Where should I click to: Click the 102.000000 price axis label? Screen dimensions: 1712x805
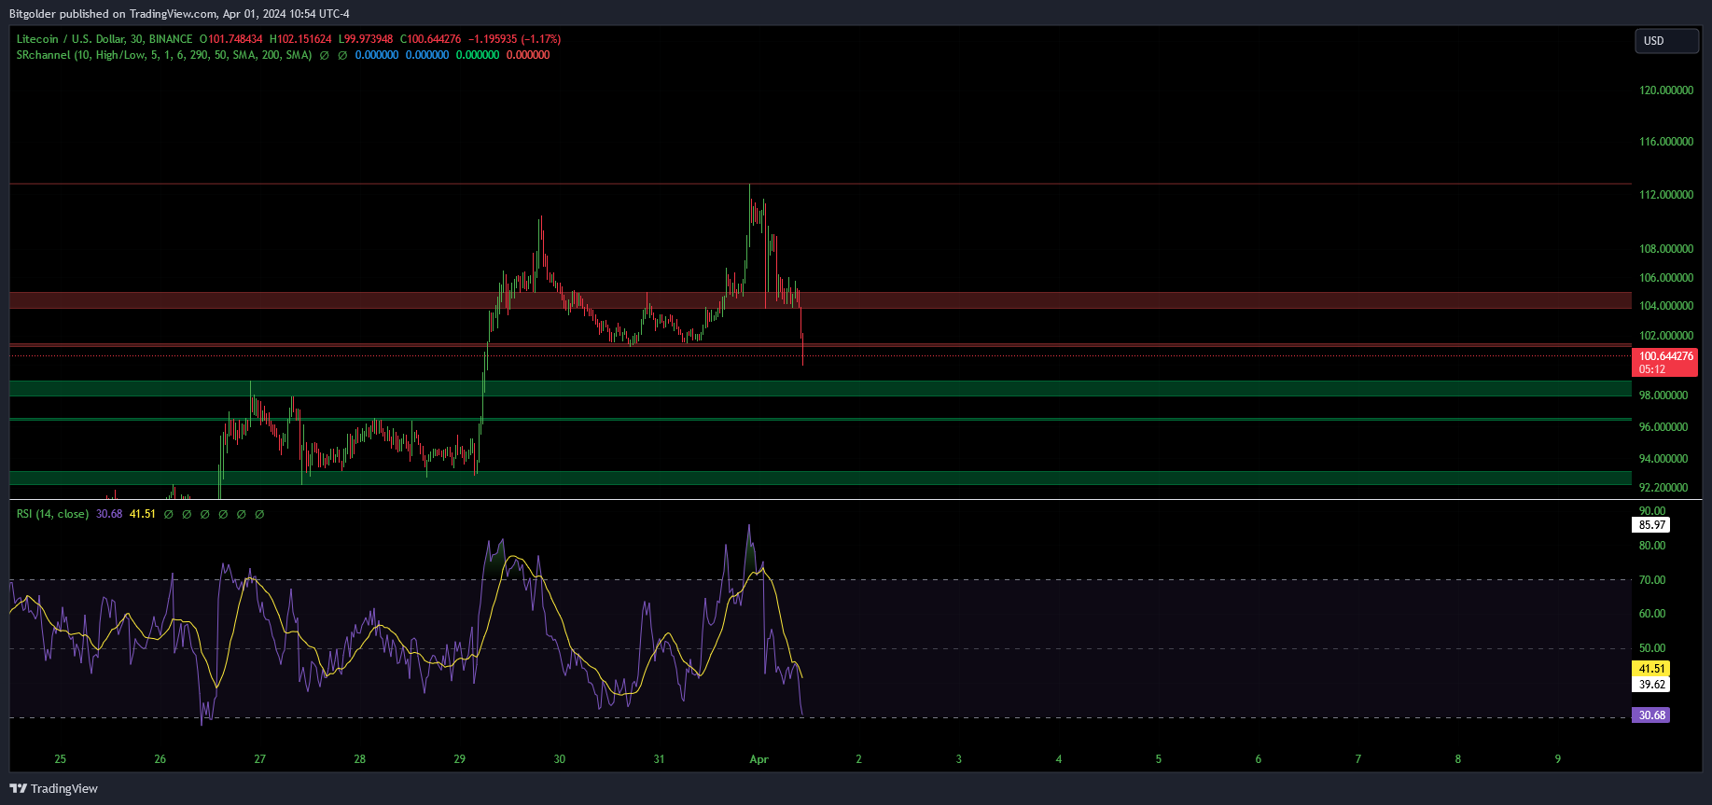[1666, 336]
